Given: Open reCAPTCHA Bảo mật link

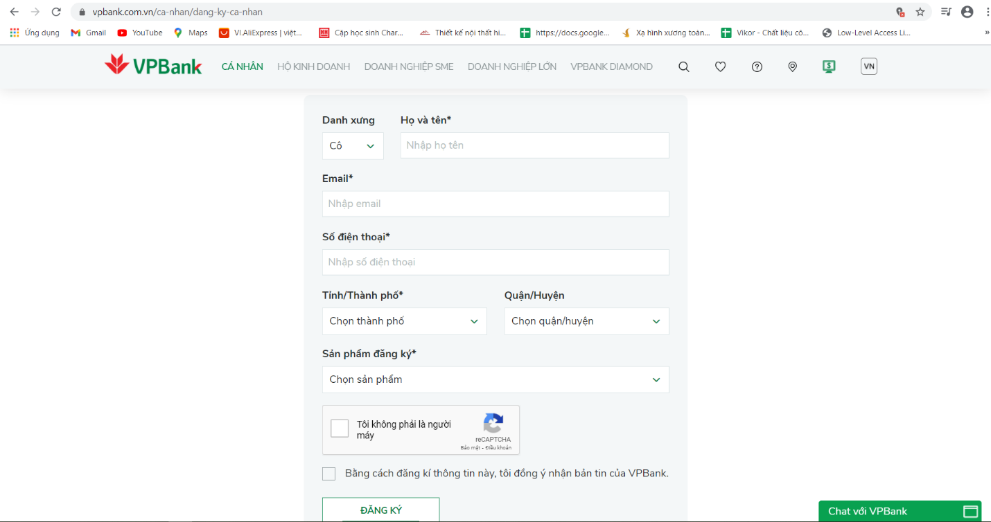Looking at the screenshot, I should click(471, 448).
